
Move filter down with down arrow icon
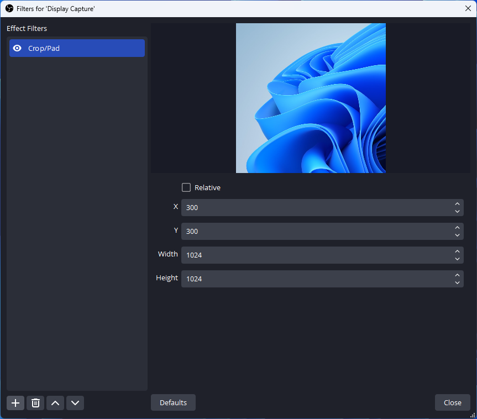pyautogui.click(x=75, y=403)
